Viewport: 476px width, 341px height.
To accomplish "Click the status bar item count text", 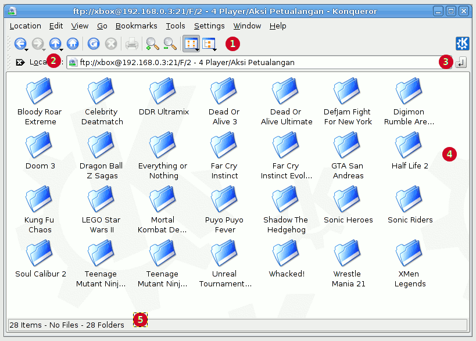I will pos(67,325).
